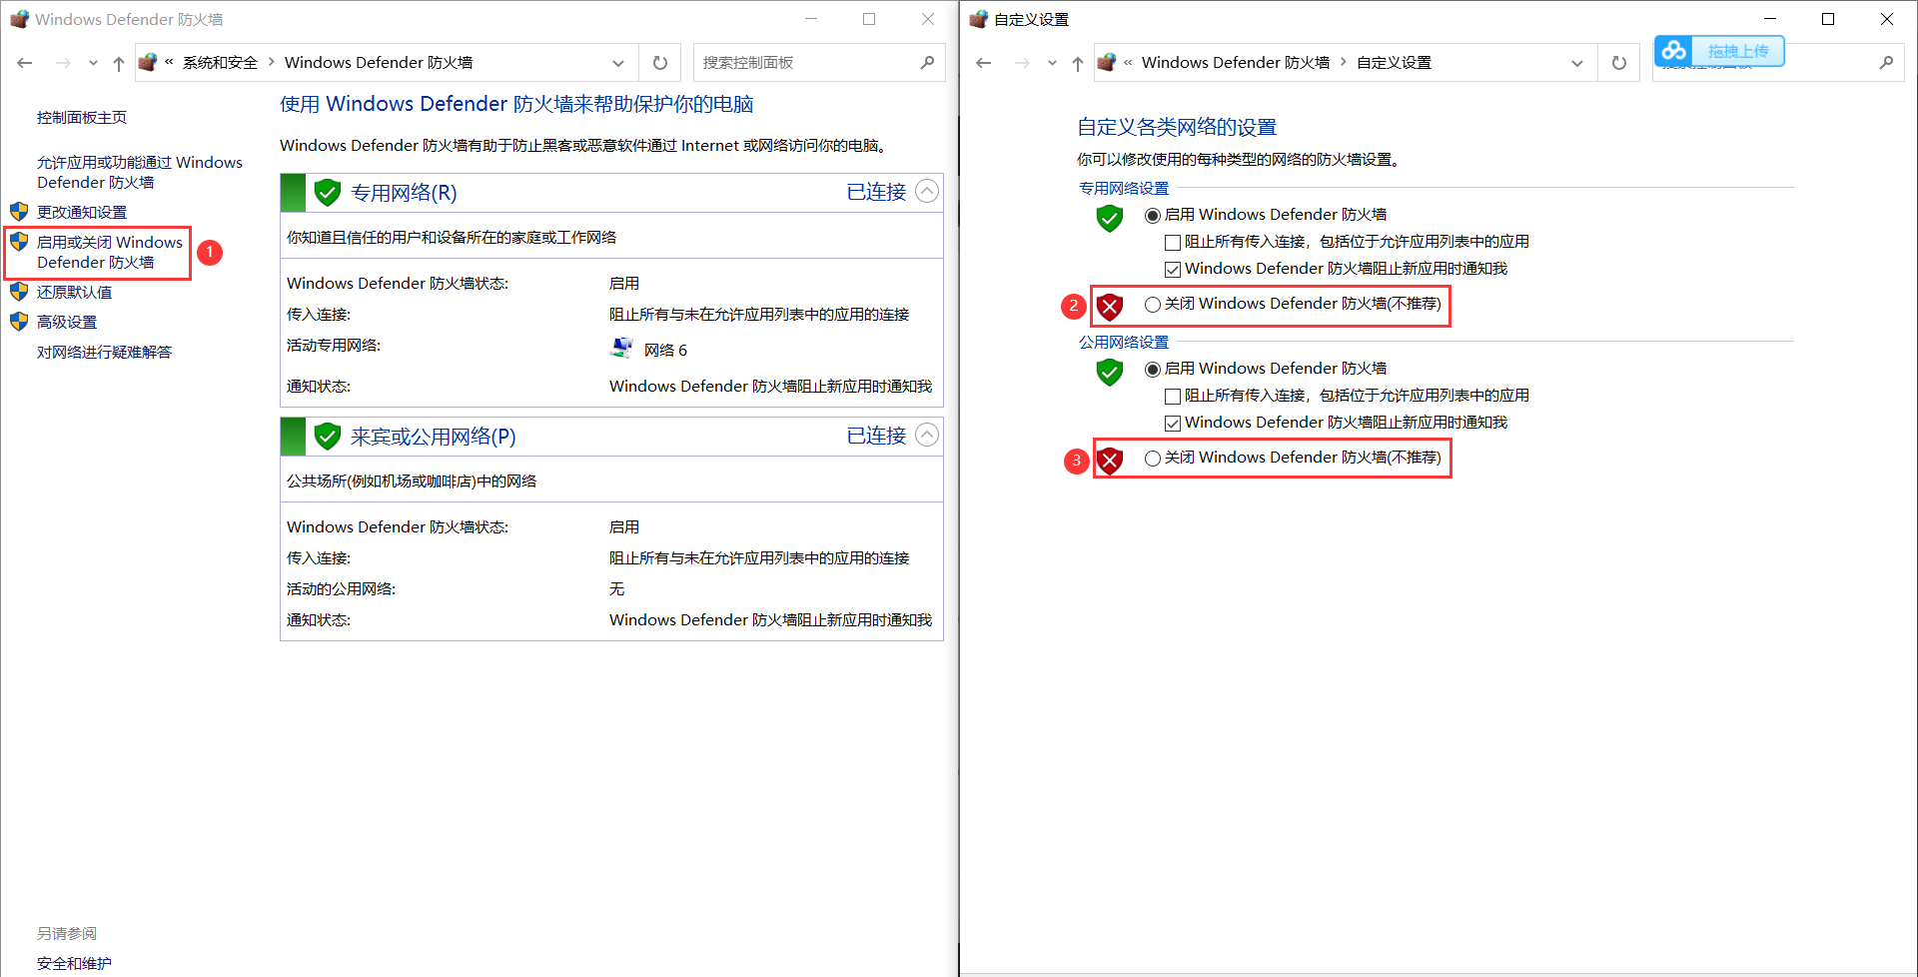Click green shield icon under 公用网络设置
This screenshot has height=977, width=1918.
tap(1110, 372)
